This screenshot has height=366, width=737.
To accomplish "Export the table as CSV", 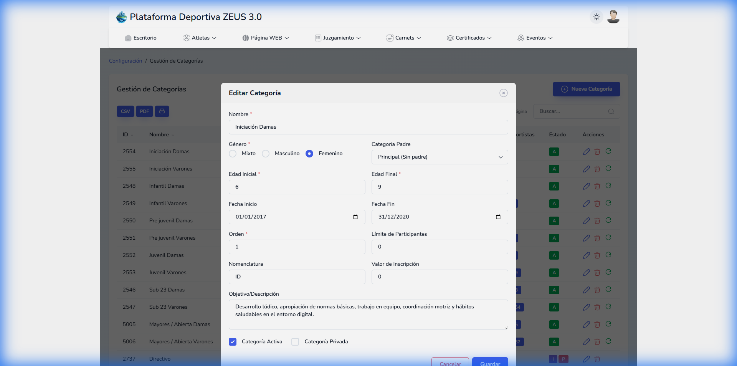I will coord(125,111).
